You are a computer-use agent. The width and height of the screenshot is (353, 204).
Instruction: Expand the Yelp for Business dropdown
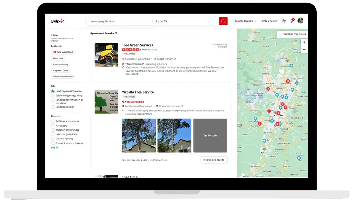pyautogui.click(x=246, y=21)
